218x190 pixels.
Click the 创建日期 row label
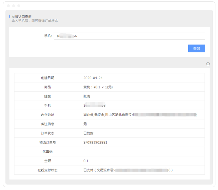coord(47,78)
